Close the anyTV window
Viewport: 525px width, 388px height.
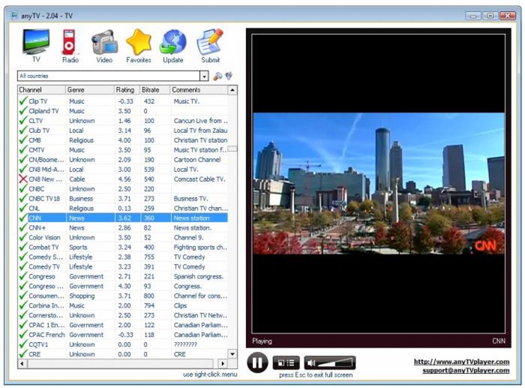(x=507, y=15)
